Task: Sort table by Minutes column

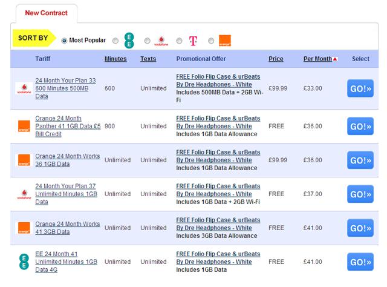Action: click(115, 59)
